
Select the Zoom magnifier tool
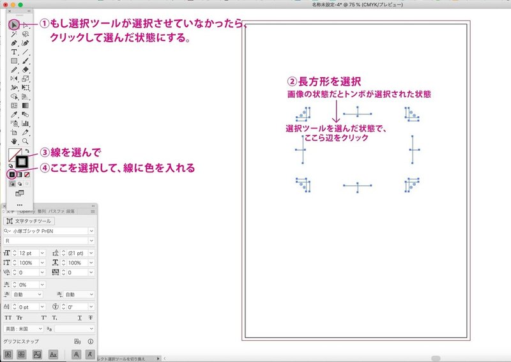point(26,141)
